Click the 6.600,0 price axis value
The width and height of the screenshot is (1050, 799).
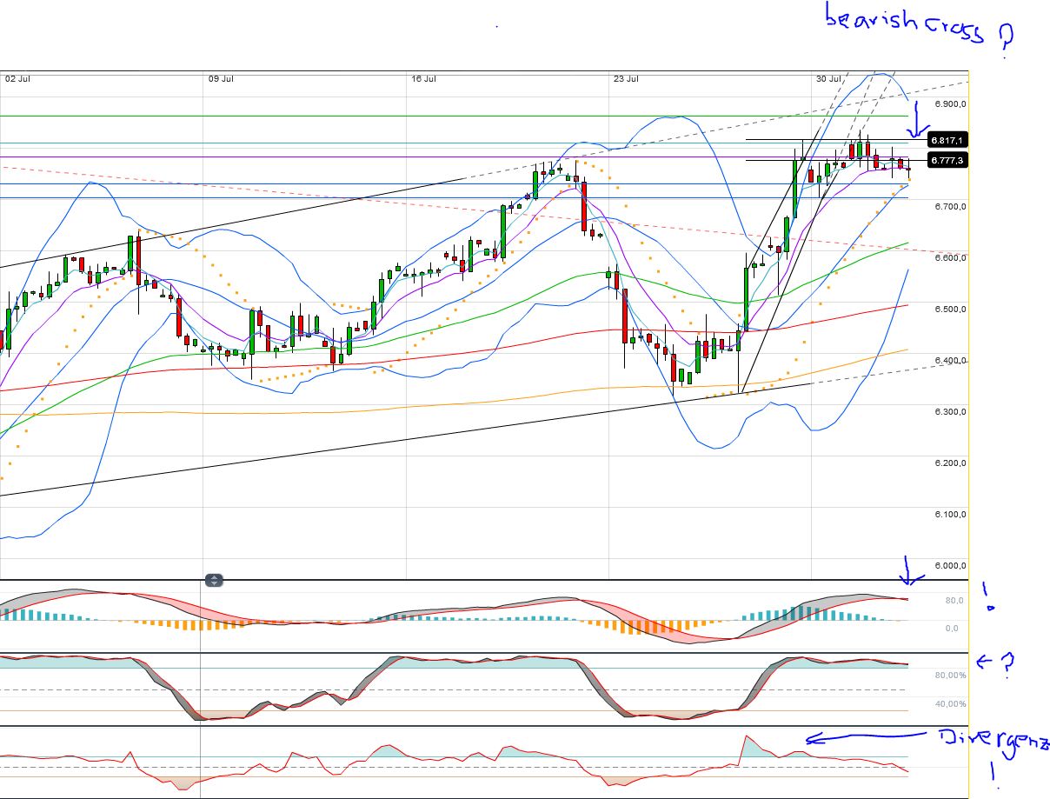949,258
